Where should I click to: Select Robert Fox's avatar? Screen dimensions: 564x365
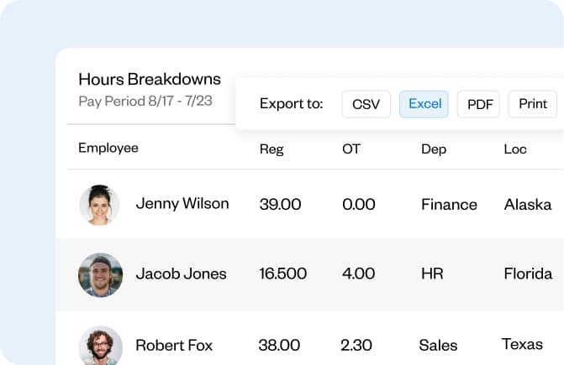tap(100, 344)
